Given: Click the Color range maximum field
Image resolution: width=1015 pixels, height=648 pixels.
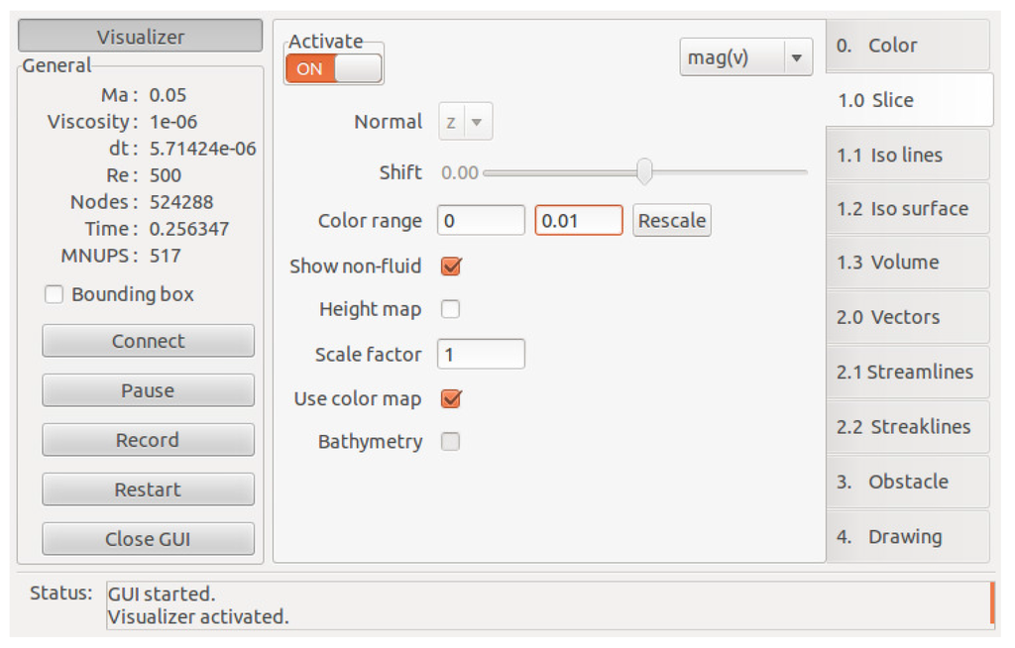Looking at the screenshot, I should pyautogui.click(x=579, y=220).
